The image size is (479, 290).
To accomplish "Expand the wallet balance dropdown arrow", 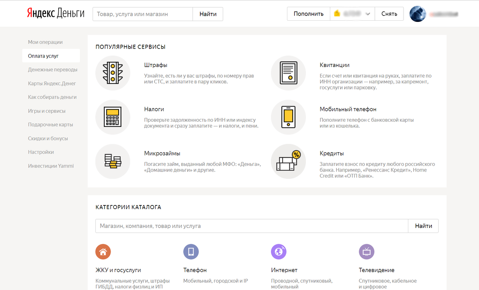I will 368,14.
